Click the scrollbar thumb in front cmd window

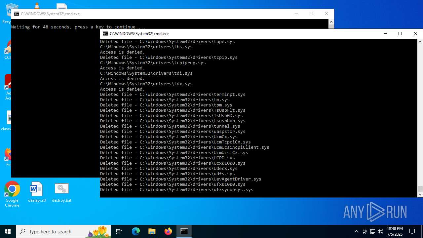420,189
